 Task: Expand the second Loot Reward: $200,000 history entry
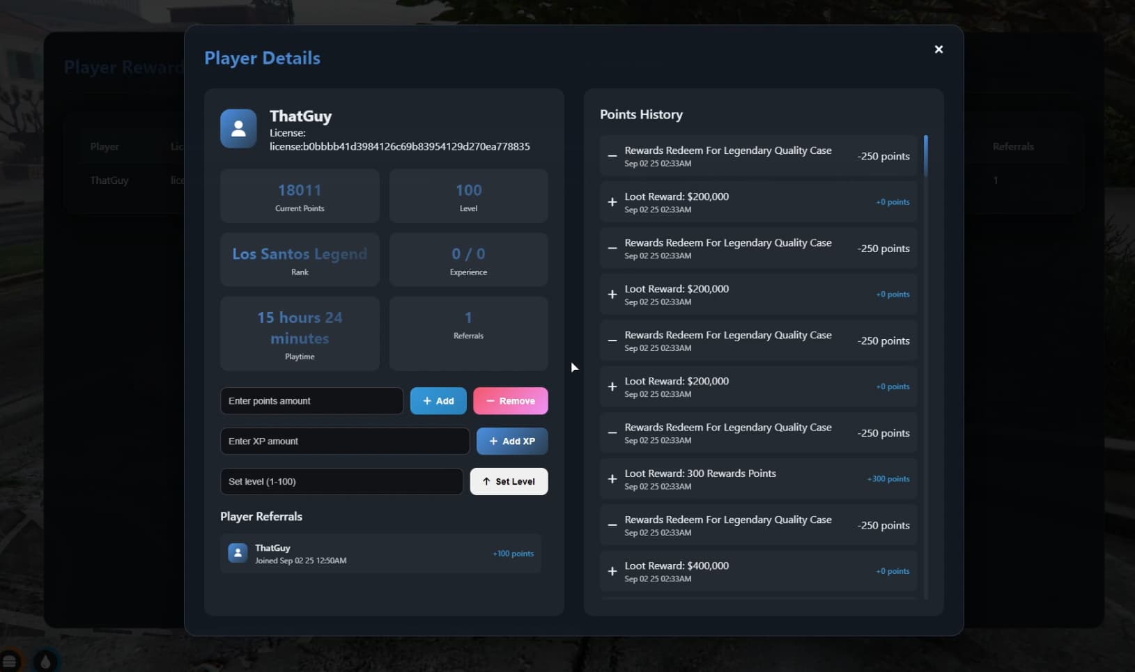click(757, 294)
